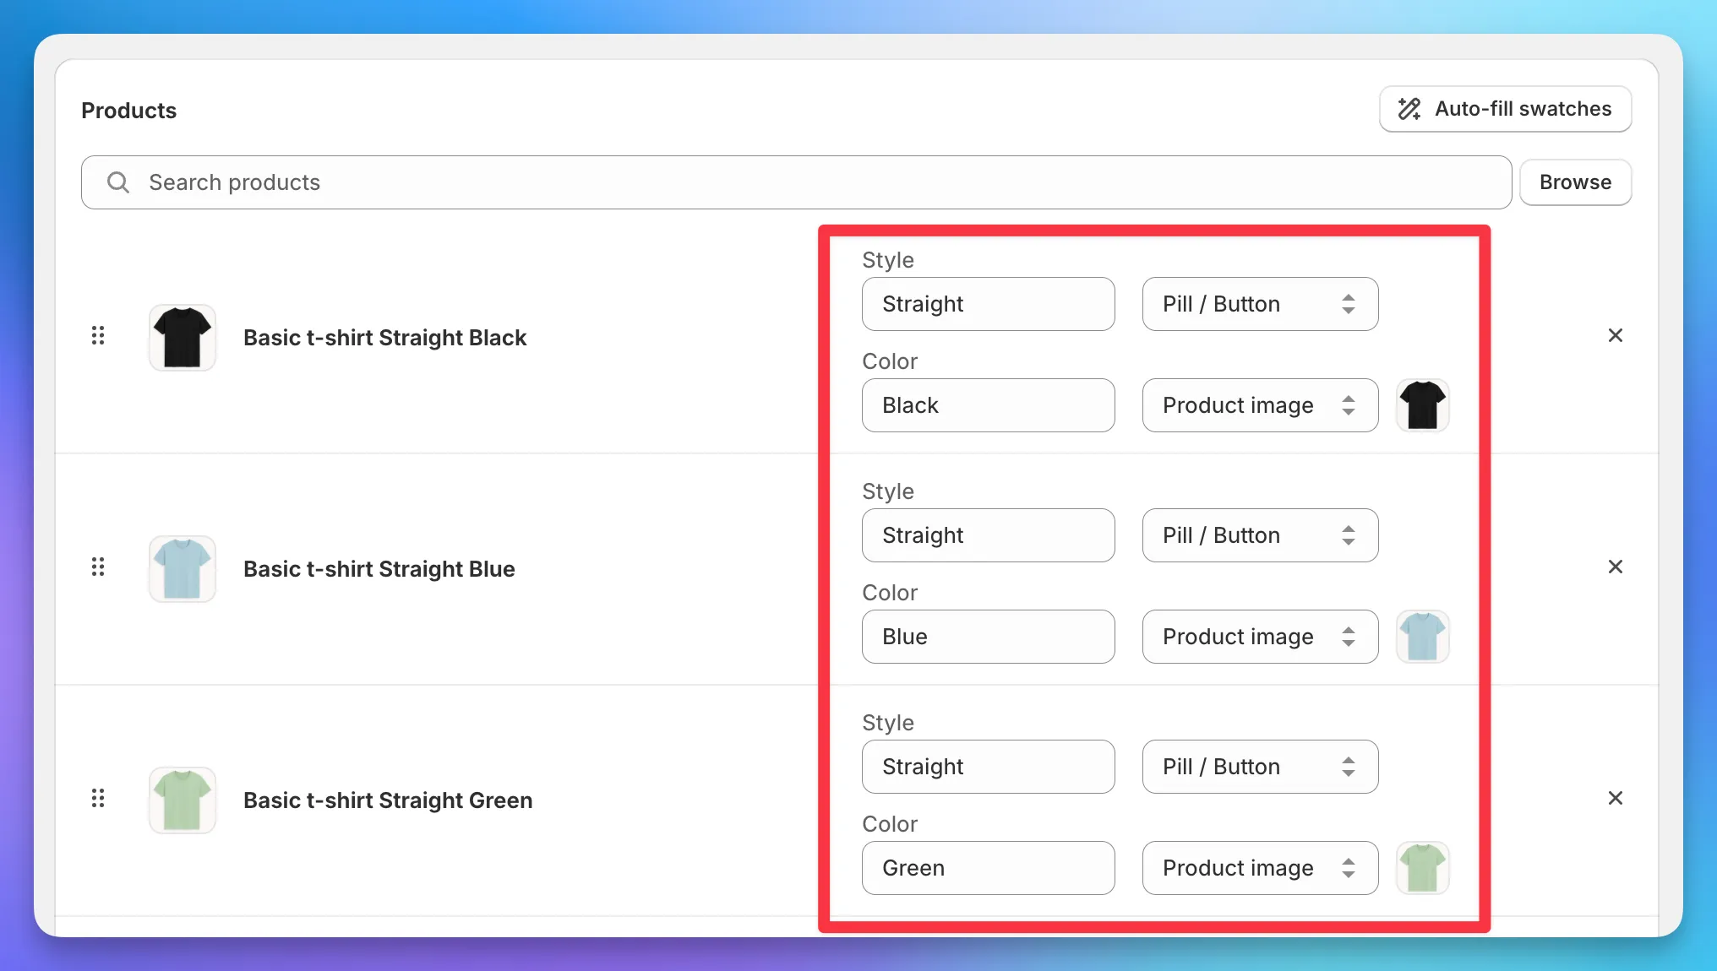Open Pill / Button dropdown for Green t-shirt
The width and height of the screenshot is (1717, 971).
1261,767
